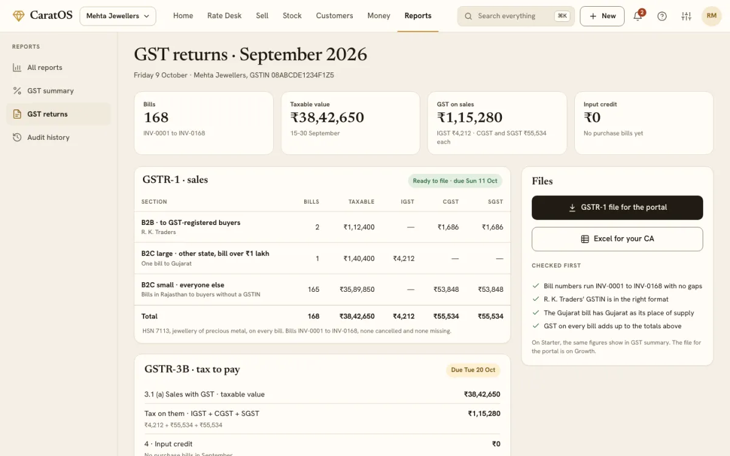The width and height of the screenshot is (730, 456).
Task: Click the Due Tue 20 Oct badge
Action: pos(473,370)
